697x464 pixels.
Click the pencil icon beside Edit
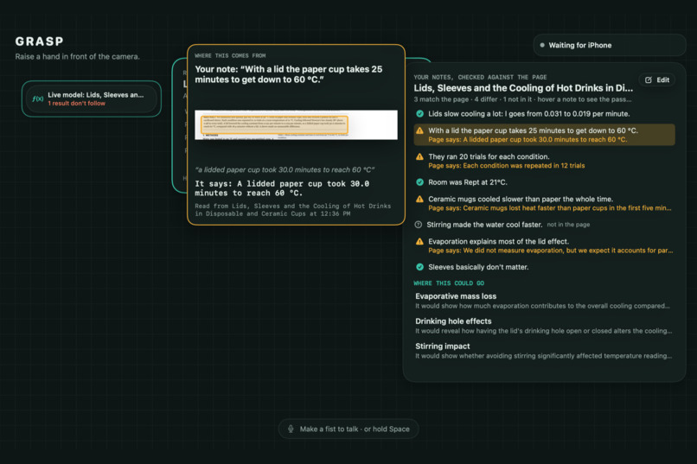[x=648, y=79]
